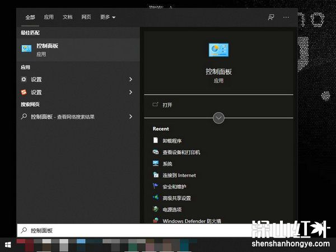The width and height of the screenshot is (336, 252).
Task: Expand more actions with circular chevron
Action: tap(218, 118)
